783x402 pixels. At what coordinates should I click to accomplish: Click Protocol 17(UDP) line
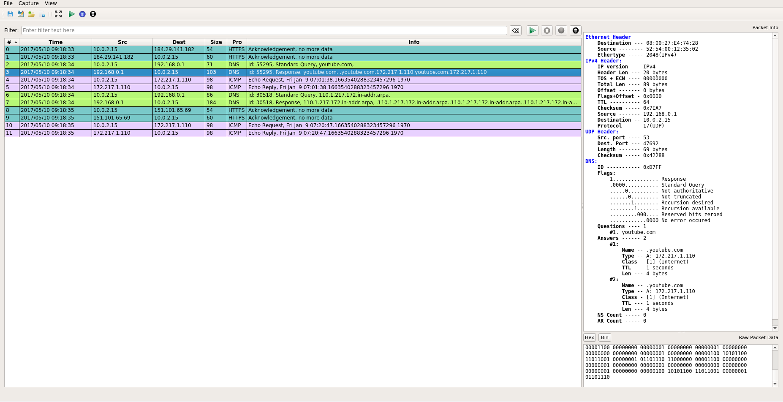click(631, 126)
